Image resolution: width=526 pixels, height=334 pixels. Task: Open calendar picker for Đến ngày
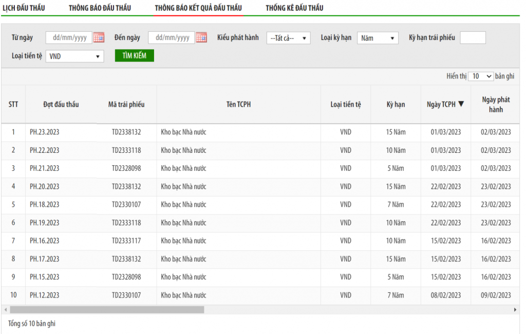click(x=201, y=37)
